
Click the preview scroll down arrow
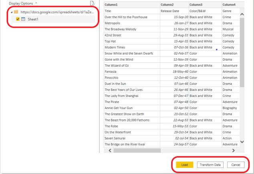tap(242, 142)
